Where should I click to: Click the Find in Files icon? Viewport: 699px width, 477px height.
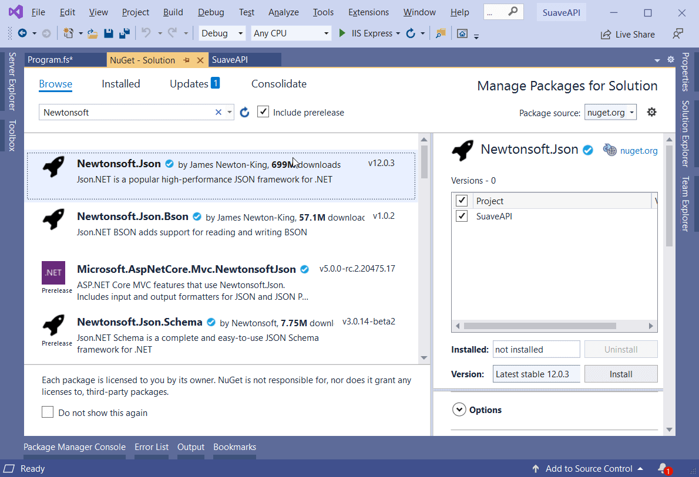[441, 33]
